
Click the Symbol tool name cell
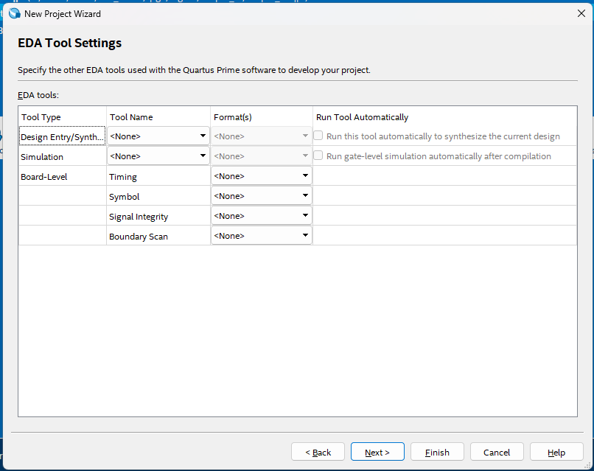(x=158, y=196)
